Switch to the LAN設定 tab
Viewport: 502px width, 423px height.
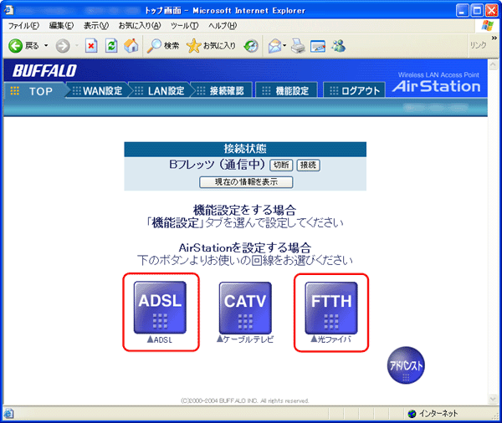(161, 91)
